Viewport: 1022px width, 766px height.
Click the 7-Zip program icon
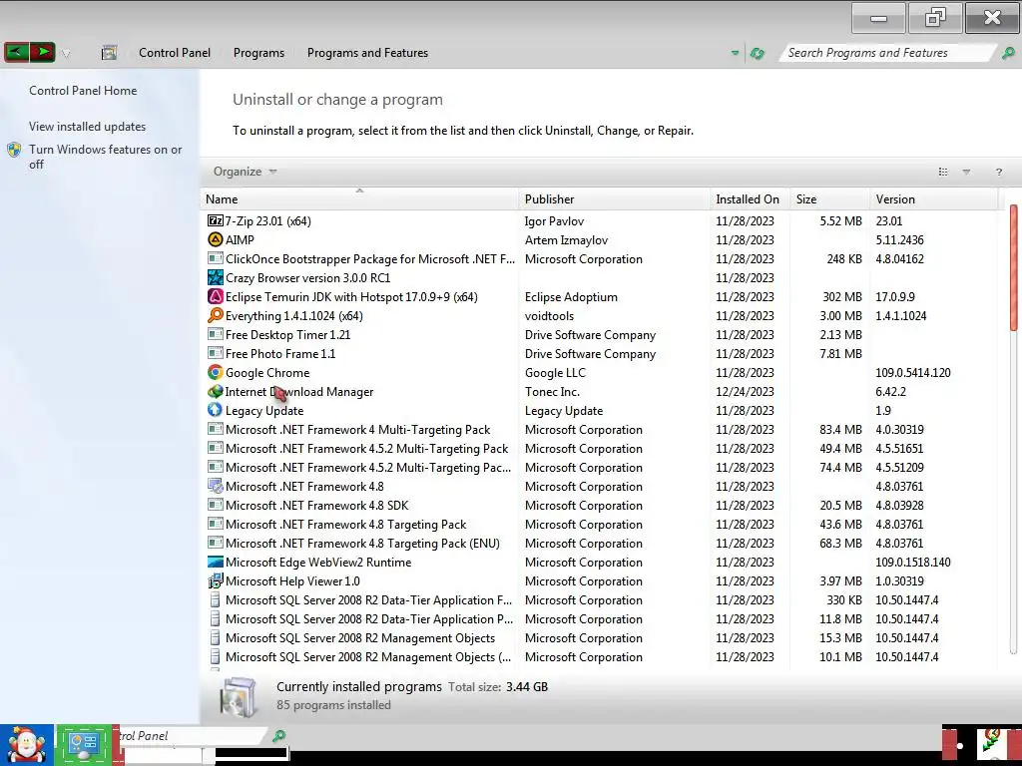(x=216, y=220)
